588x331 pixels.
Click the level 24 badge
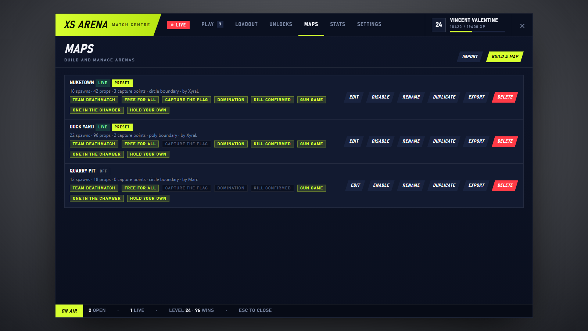pyautogui.click(x=439, y=25)
